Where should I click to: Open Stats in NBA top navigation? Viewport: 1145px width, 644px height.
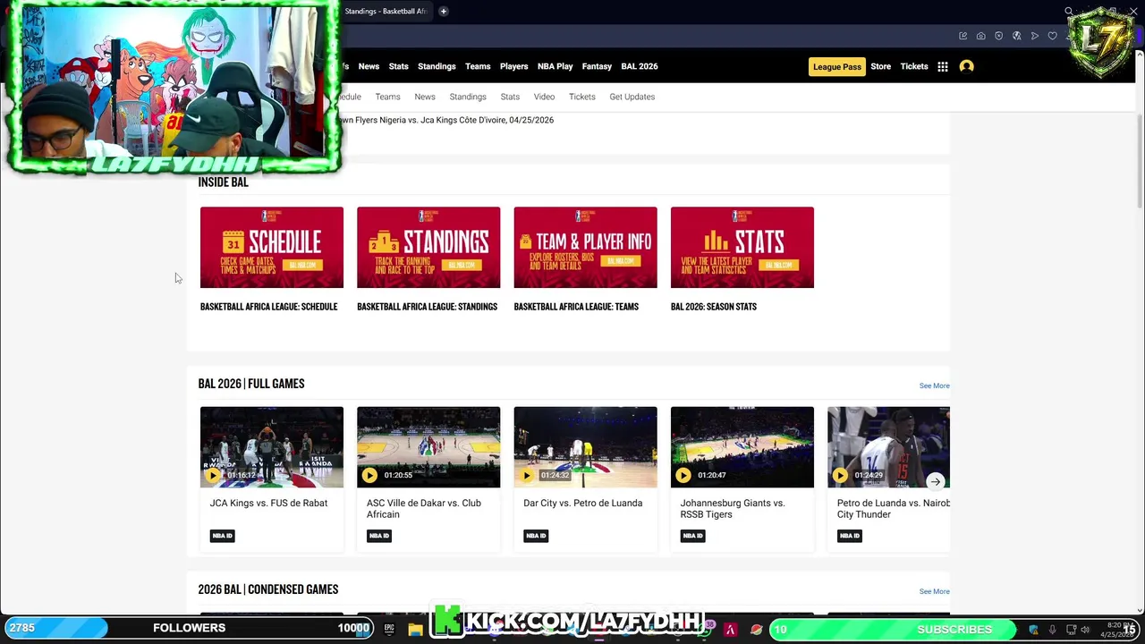(398, 66)
